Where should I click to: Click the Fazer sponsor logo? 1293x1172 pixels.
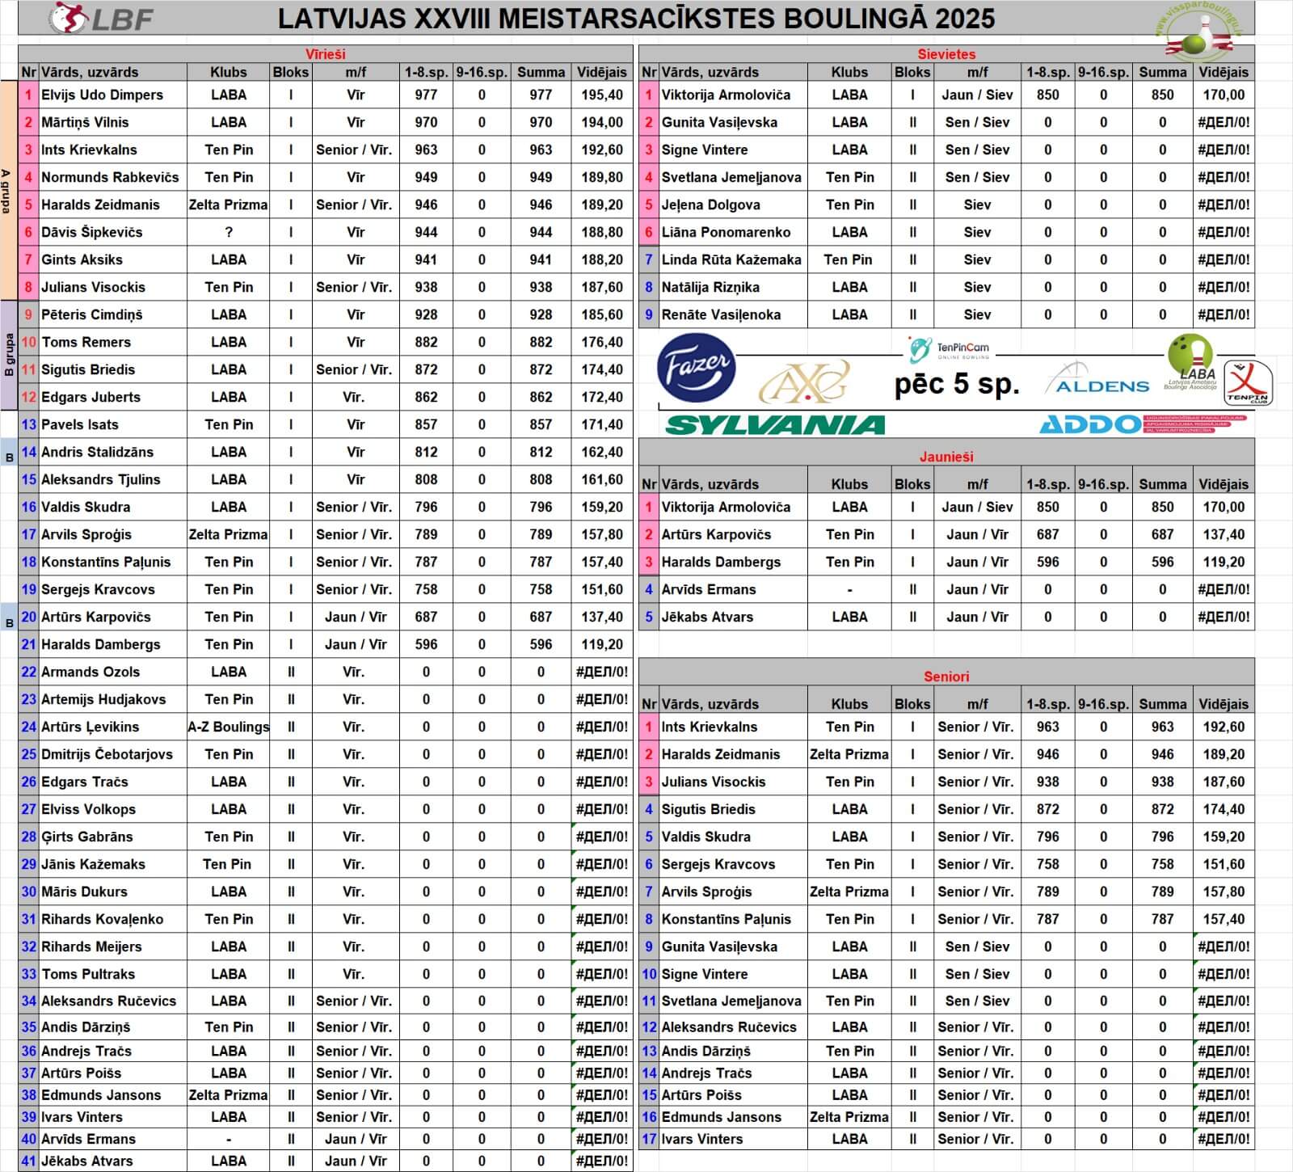tap(696, 367)
